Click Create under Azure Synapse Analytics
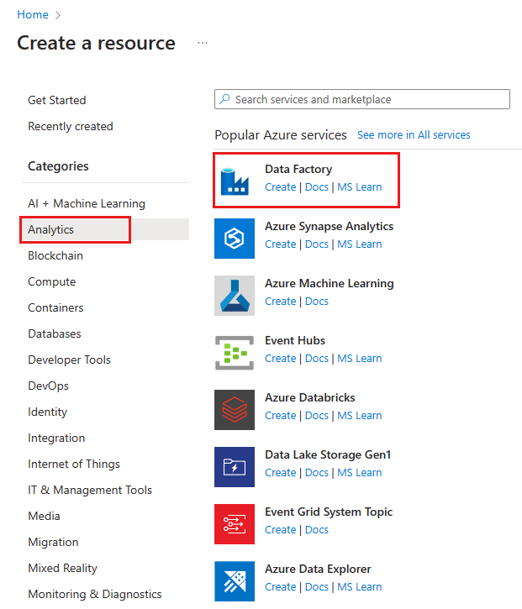Viewport: 522px width, 609px height. [x=280, y=244]
